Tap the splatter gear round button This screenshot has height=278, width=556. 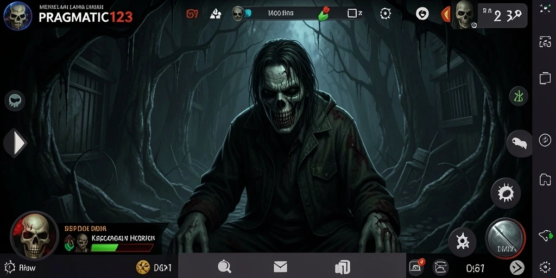(463, 242)
